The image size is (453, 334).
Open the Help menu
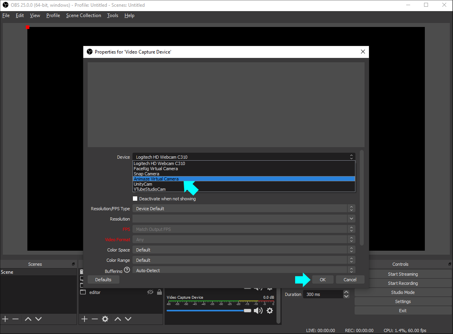(x=129, y=15)
